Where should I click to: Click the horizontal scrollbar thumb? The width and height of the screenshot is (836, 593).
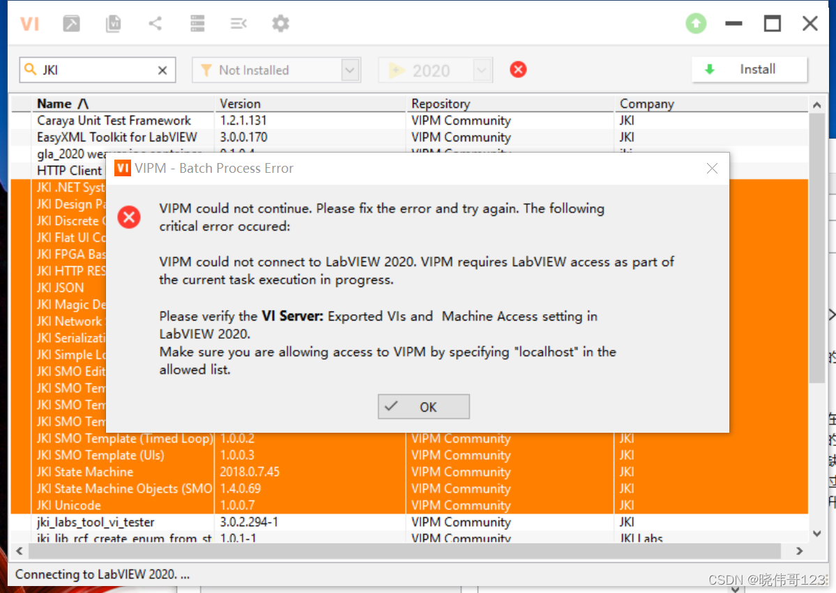[404, 551]
